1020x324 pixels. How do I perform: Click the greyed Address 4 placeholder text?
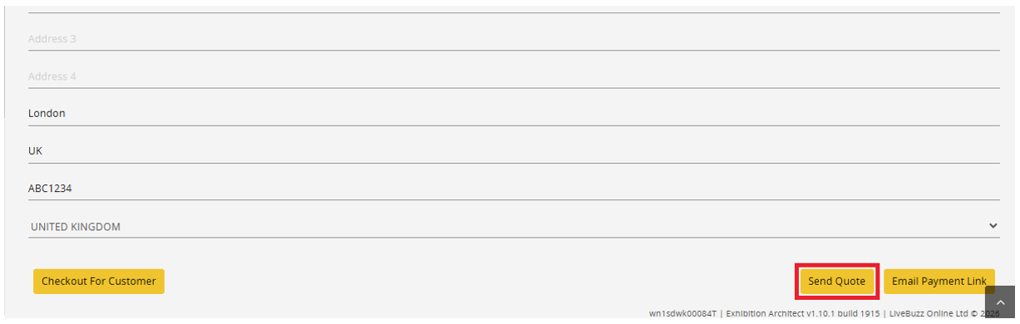pyautogui.click(x=52, y=76)
